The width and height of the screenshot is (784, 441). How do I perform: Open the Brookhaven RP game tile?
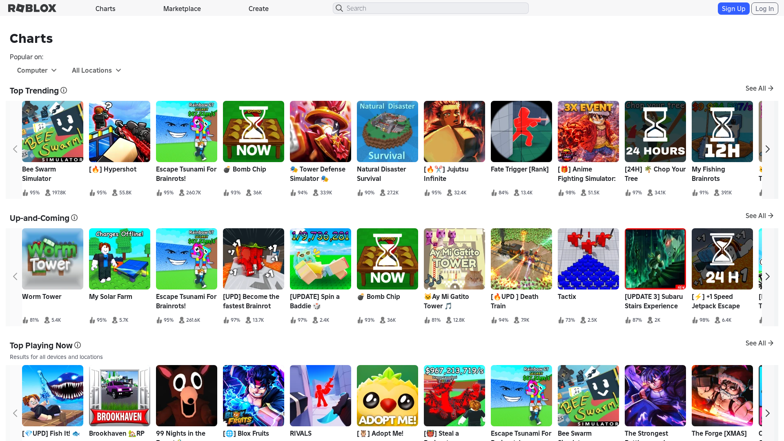coord(119,395)
